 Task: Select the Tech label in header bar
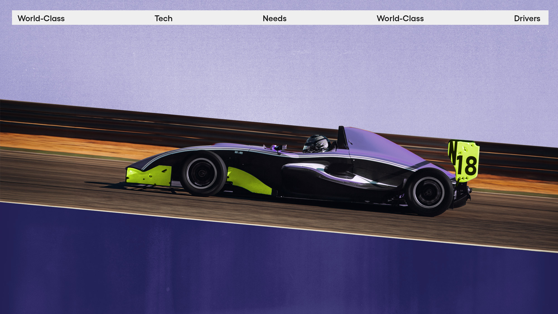pos(163,18)
